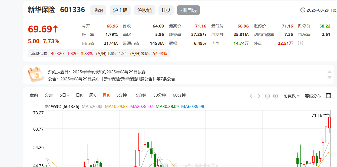
Task: Switch to 分时 chart tab
Action: point(49,95)
